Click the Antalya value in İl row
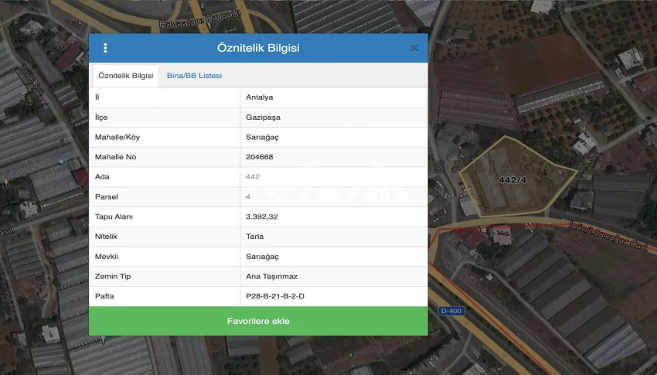The height and width of the screenshot is (375, 657). 259,97
